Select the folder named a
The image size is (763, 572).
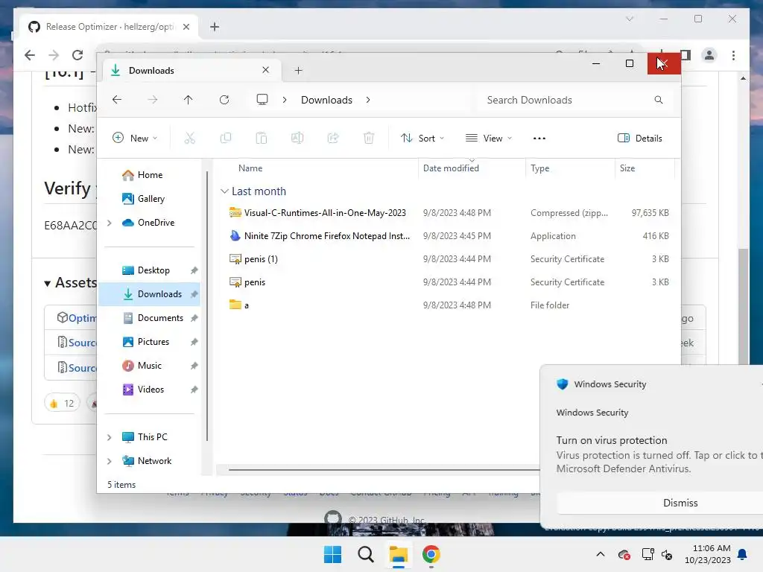pyautogui.click(x=448, y=305)
